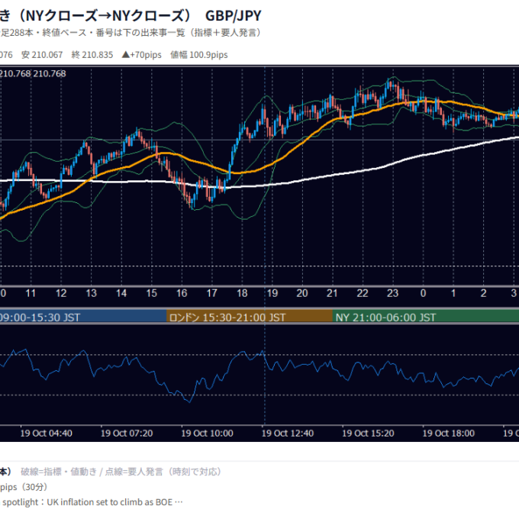Click hour label 22 on time axis

(x=363, y=293)
